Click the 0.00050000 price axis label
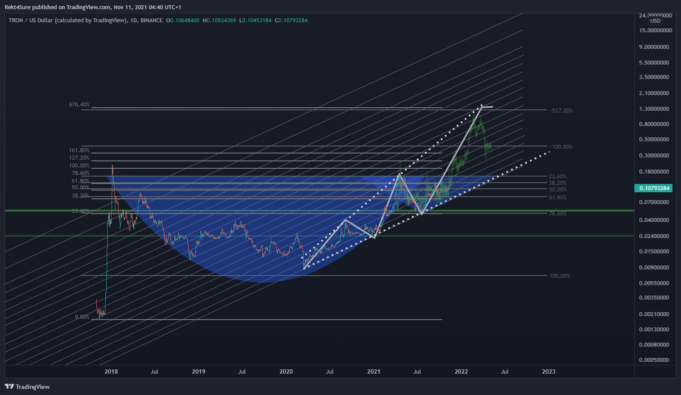The height and width of the screenshot is (395, 681). 654,360
